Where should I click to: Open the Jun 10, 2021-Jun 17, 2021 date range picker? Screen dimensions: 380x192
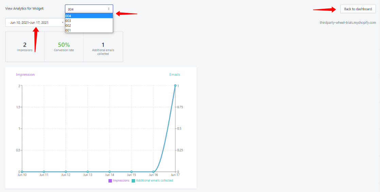(35, 22)
